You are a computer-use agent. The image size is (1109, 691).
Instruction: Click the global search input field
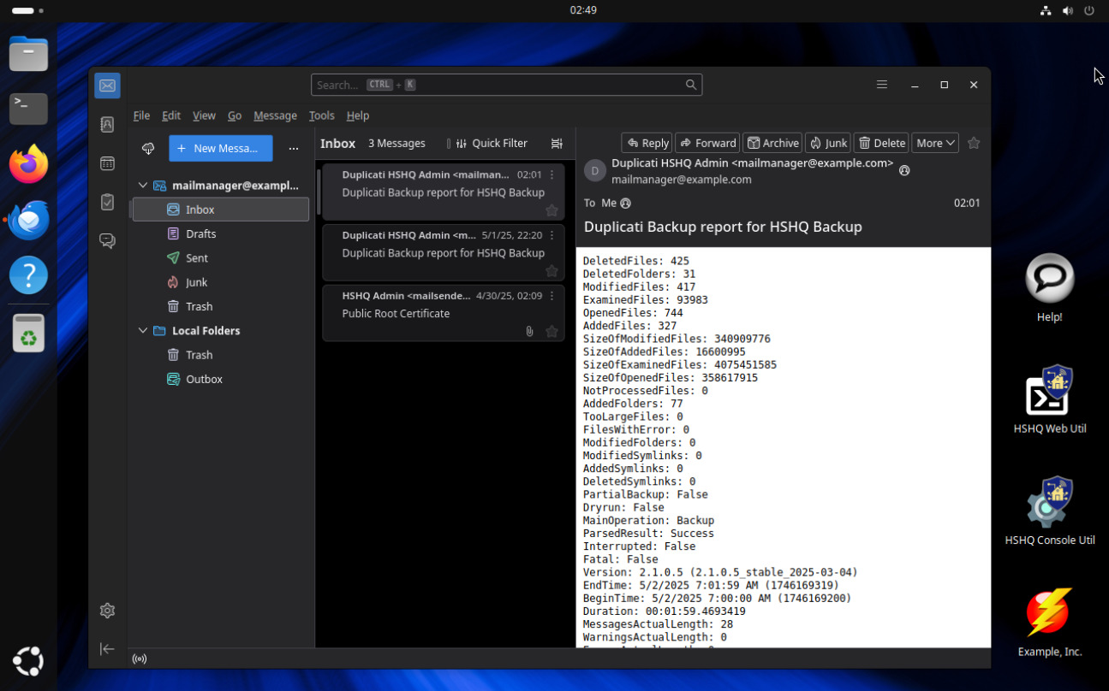(505, 85)
